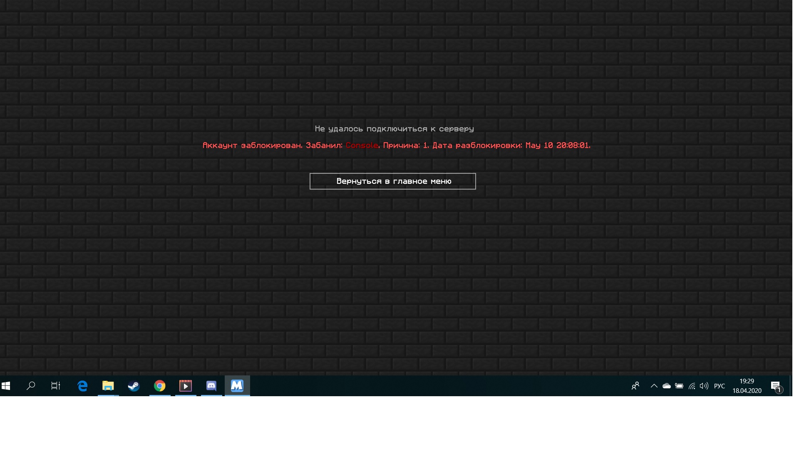The height and width of the screenshot is (449, 799).
Task: Expand hidden system tray icons
Action: 654,386
